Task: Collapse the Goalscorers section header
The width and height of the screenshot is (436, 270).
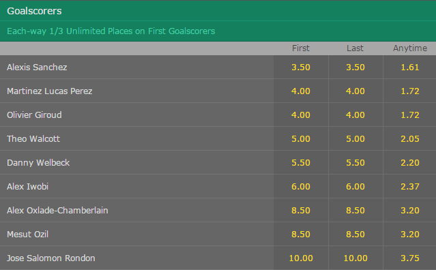Action: pyautogui.click(x=218, y=11)
